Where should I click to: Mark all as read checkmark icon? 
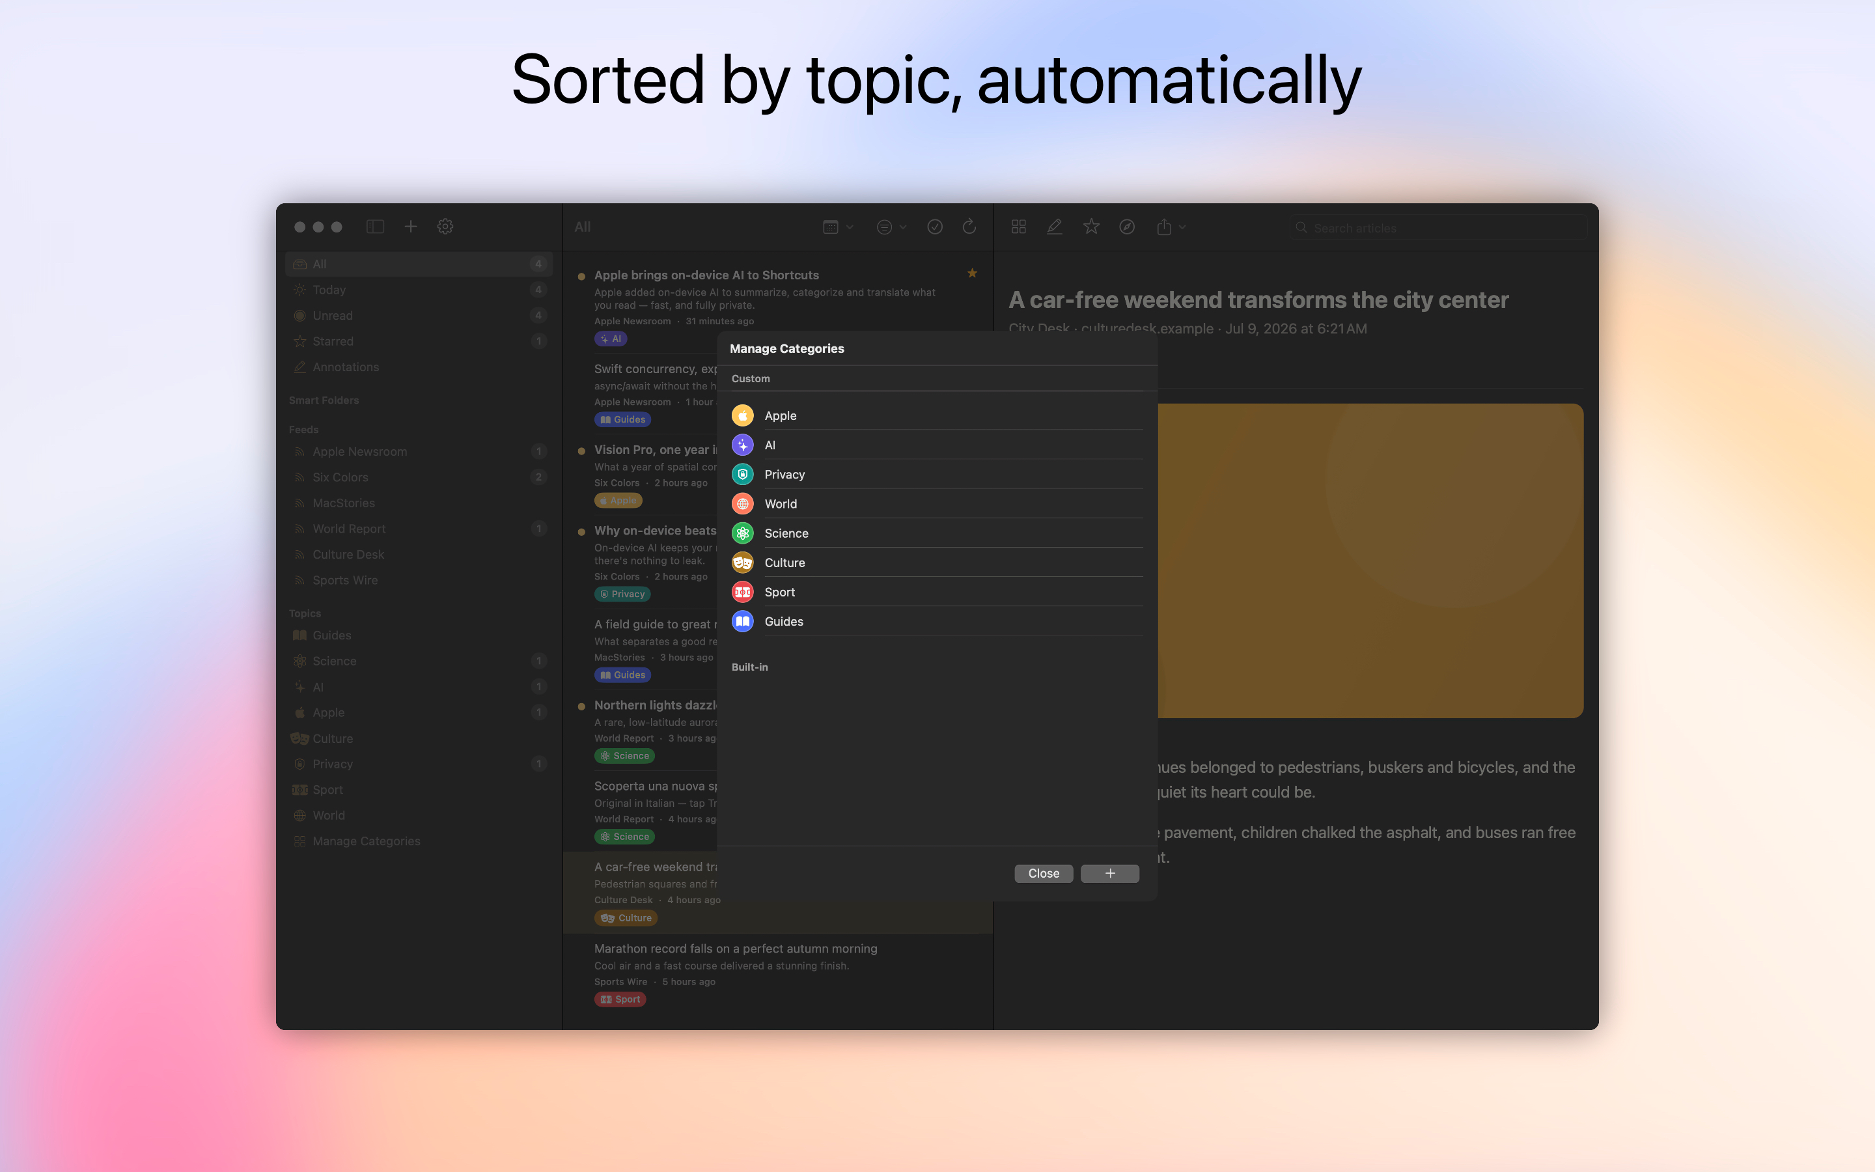935,227
